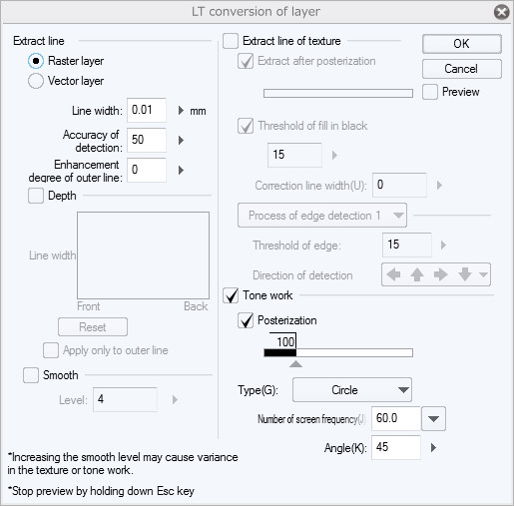
Task: Select the Vector layer radio button
Action: click(x=36, y=81)
